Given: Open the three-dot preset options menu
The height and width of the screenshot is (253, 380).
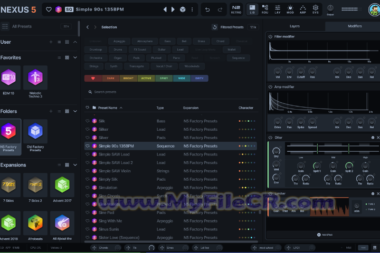Looking at the screenshot, I should pyautogui.click(x=192, y=9).
